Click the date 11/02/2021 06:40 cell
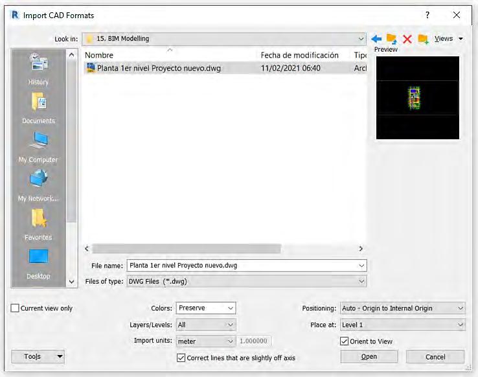478x377 pixels. coord(291,68)
